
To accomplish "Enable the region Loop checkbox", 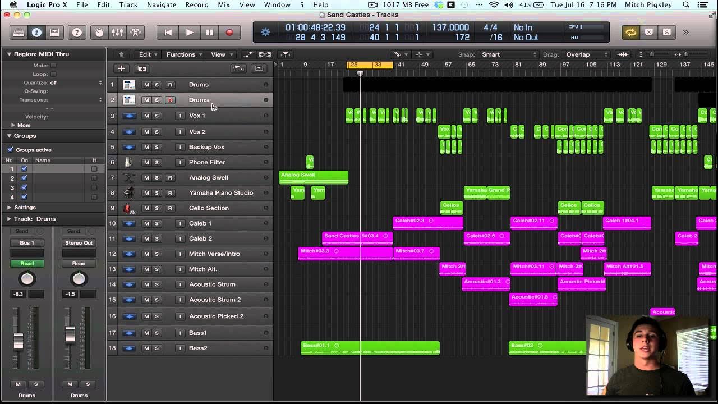I will point(53,74).
